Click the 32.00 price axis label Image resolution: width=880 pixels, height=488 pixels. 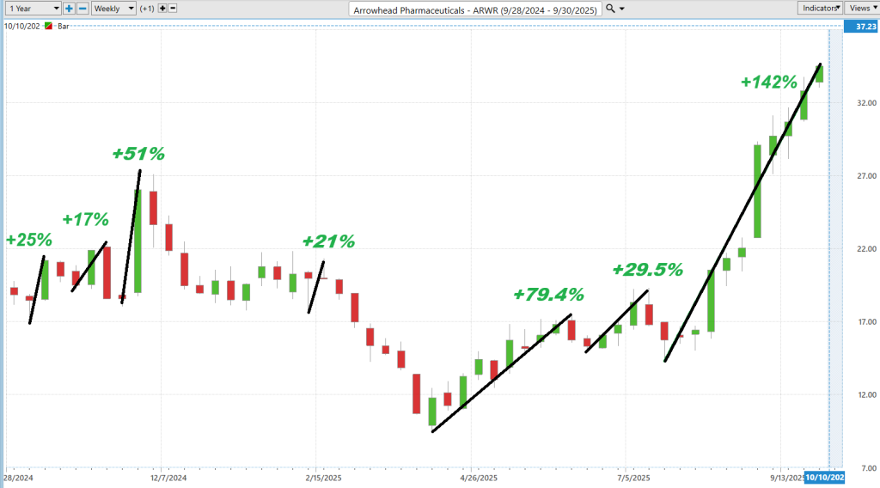[x=866, y=103]
